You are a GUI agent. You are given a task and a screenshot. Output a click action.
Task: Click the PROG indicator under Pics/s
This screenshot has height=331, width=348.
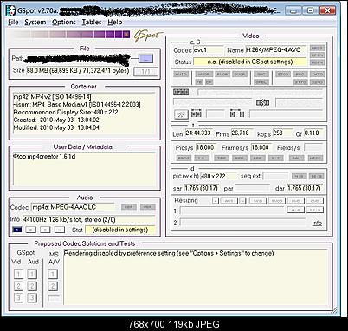(x=184, y=159)
